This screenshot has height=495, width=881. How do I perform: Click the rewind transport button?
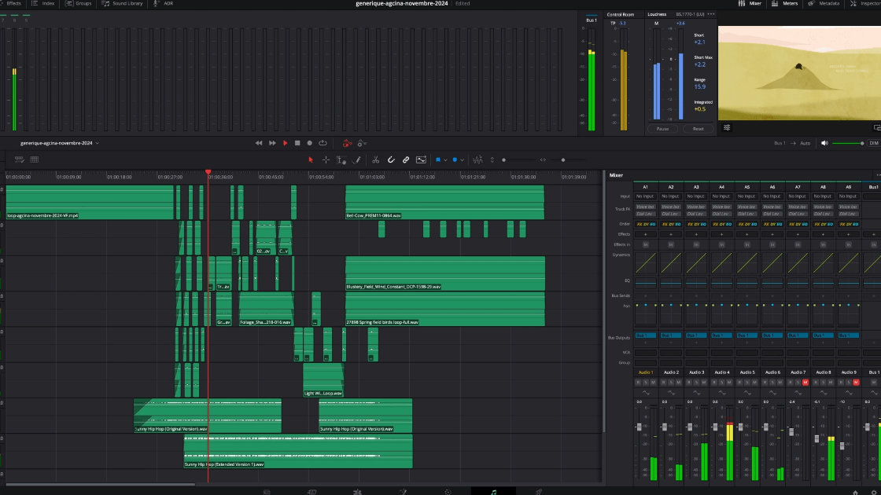[259, 143]
